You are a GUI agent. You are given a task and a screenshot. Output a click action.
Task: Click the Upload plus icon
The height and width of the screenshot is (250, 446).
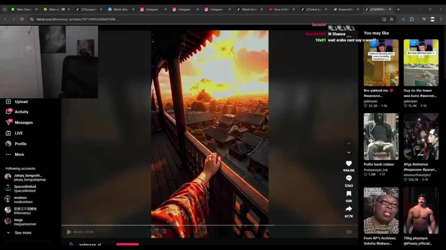[8, 102]
